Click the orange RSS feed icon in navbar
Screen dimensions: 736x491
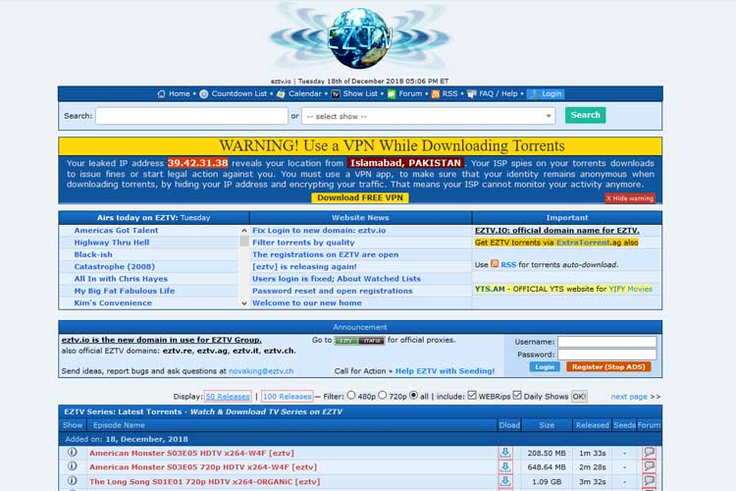pos(435,94)
